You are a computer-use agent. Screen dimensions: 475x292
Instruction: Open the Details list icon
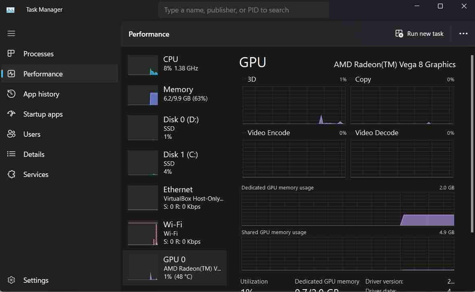[11, 154]
